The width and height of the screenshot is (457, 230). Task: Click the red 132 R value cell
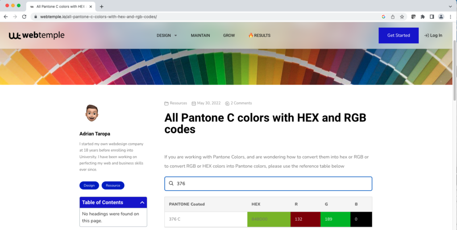pos(305,219)
